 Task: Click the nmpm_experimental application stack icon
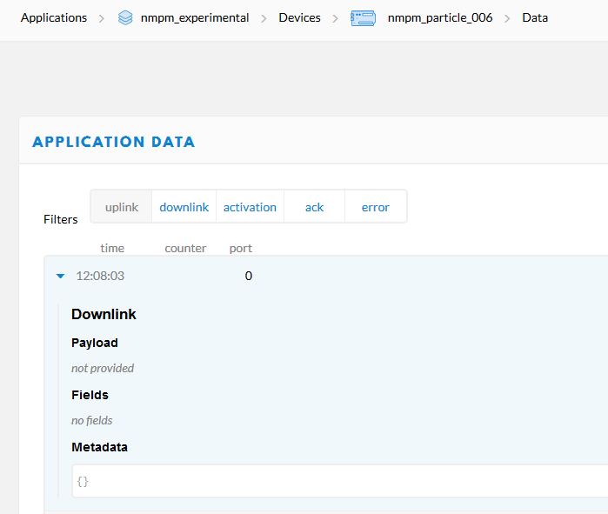click(x=125, y=18)
